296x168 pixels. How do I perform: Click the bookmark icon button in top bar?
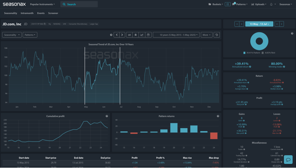227,4
